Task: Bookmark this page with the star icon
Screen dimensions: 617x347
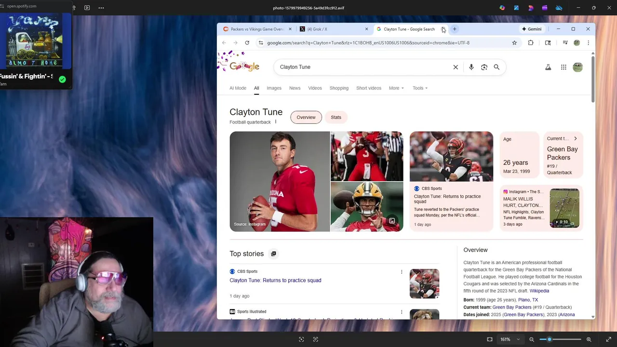Action: pos(514,43)
